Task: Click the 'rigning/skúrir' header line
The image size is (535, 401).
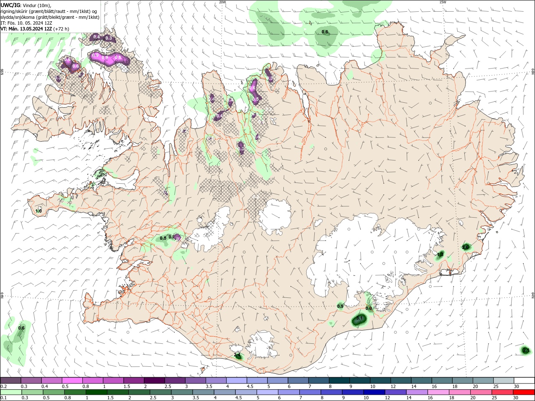Action: pyautogui.click(x=49, y=11)
